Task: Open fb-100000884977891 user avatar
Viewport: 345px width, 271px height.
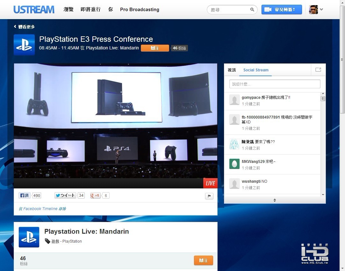Action: tap(234, 120)
